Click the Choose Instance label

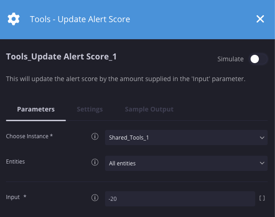coord(29,136)
